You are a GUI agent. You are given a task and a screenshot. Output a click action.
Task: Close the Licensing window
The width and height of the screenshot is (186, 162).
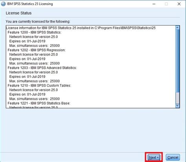coord(179,4)
